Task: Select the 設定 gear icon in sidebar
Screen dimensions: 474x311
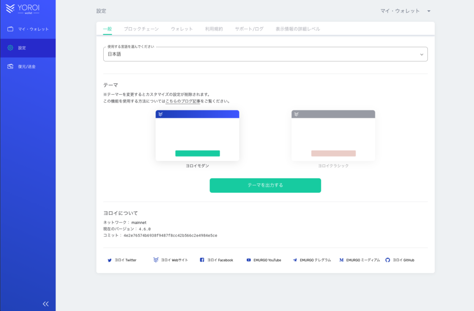Action: click(10, 48)
